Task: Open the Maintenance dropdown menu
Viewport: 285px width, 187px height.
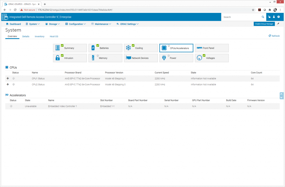Action: (x=101, y=24)
